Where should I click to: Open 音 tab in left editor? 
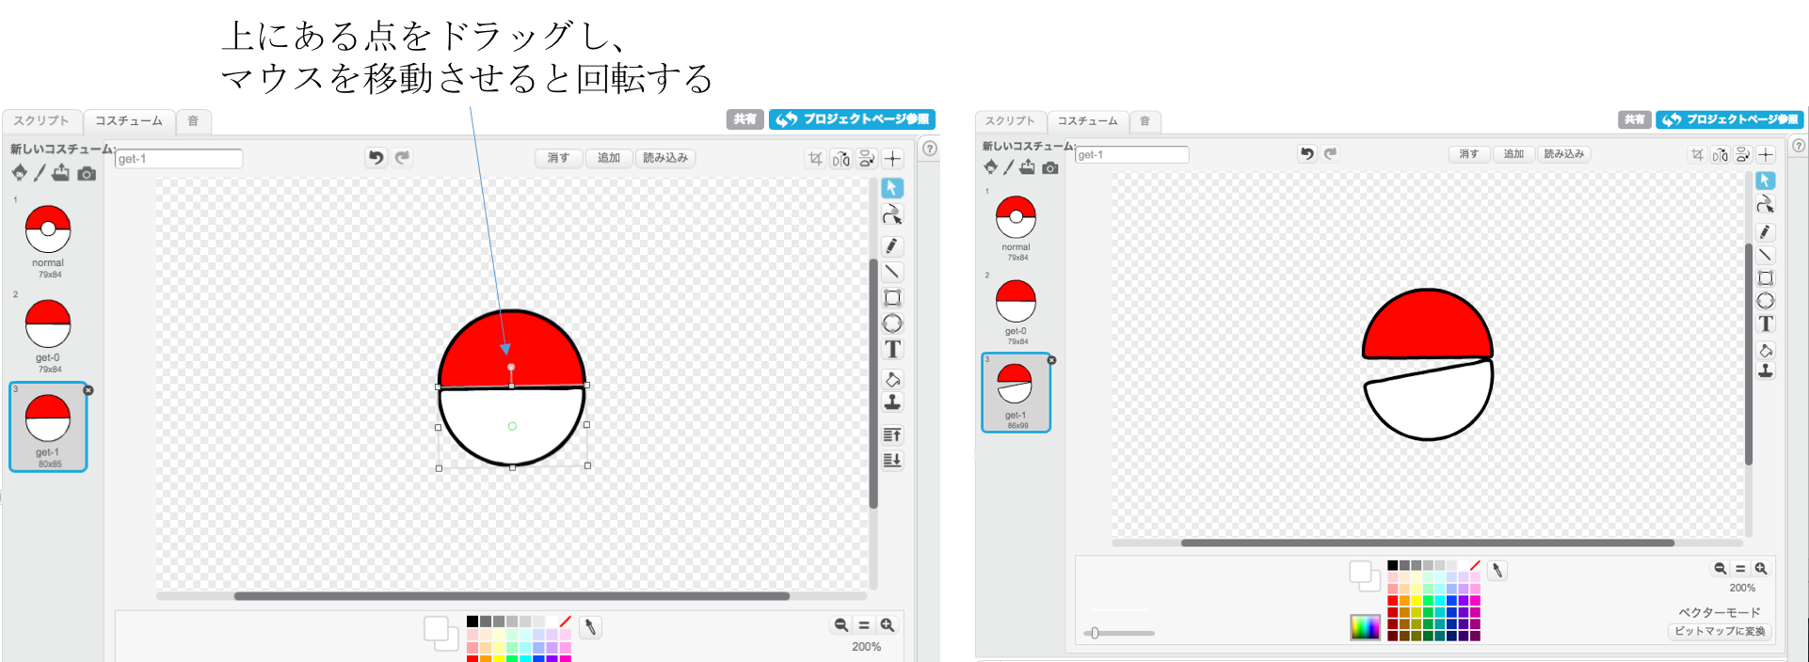(x=193, y=121)
